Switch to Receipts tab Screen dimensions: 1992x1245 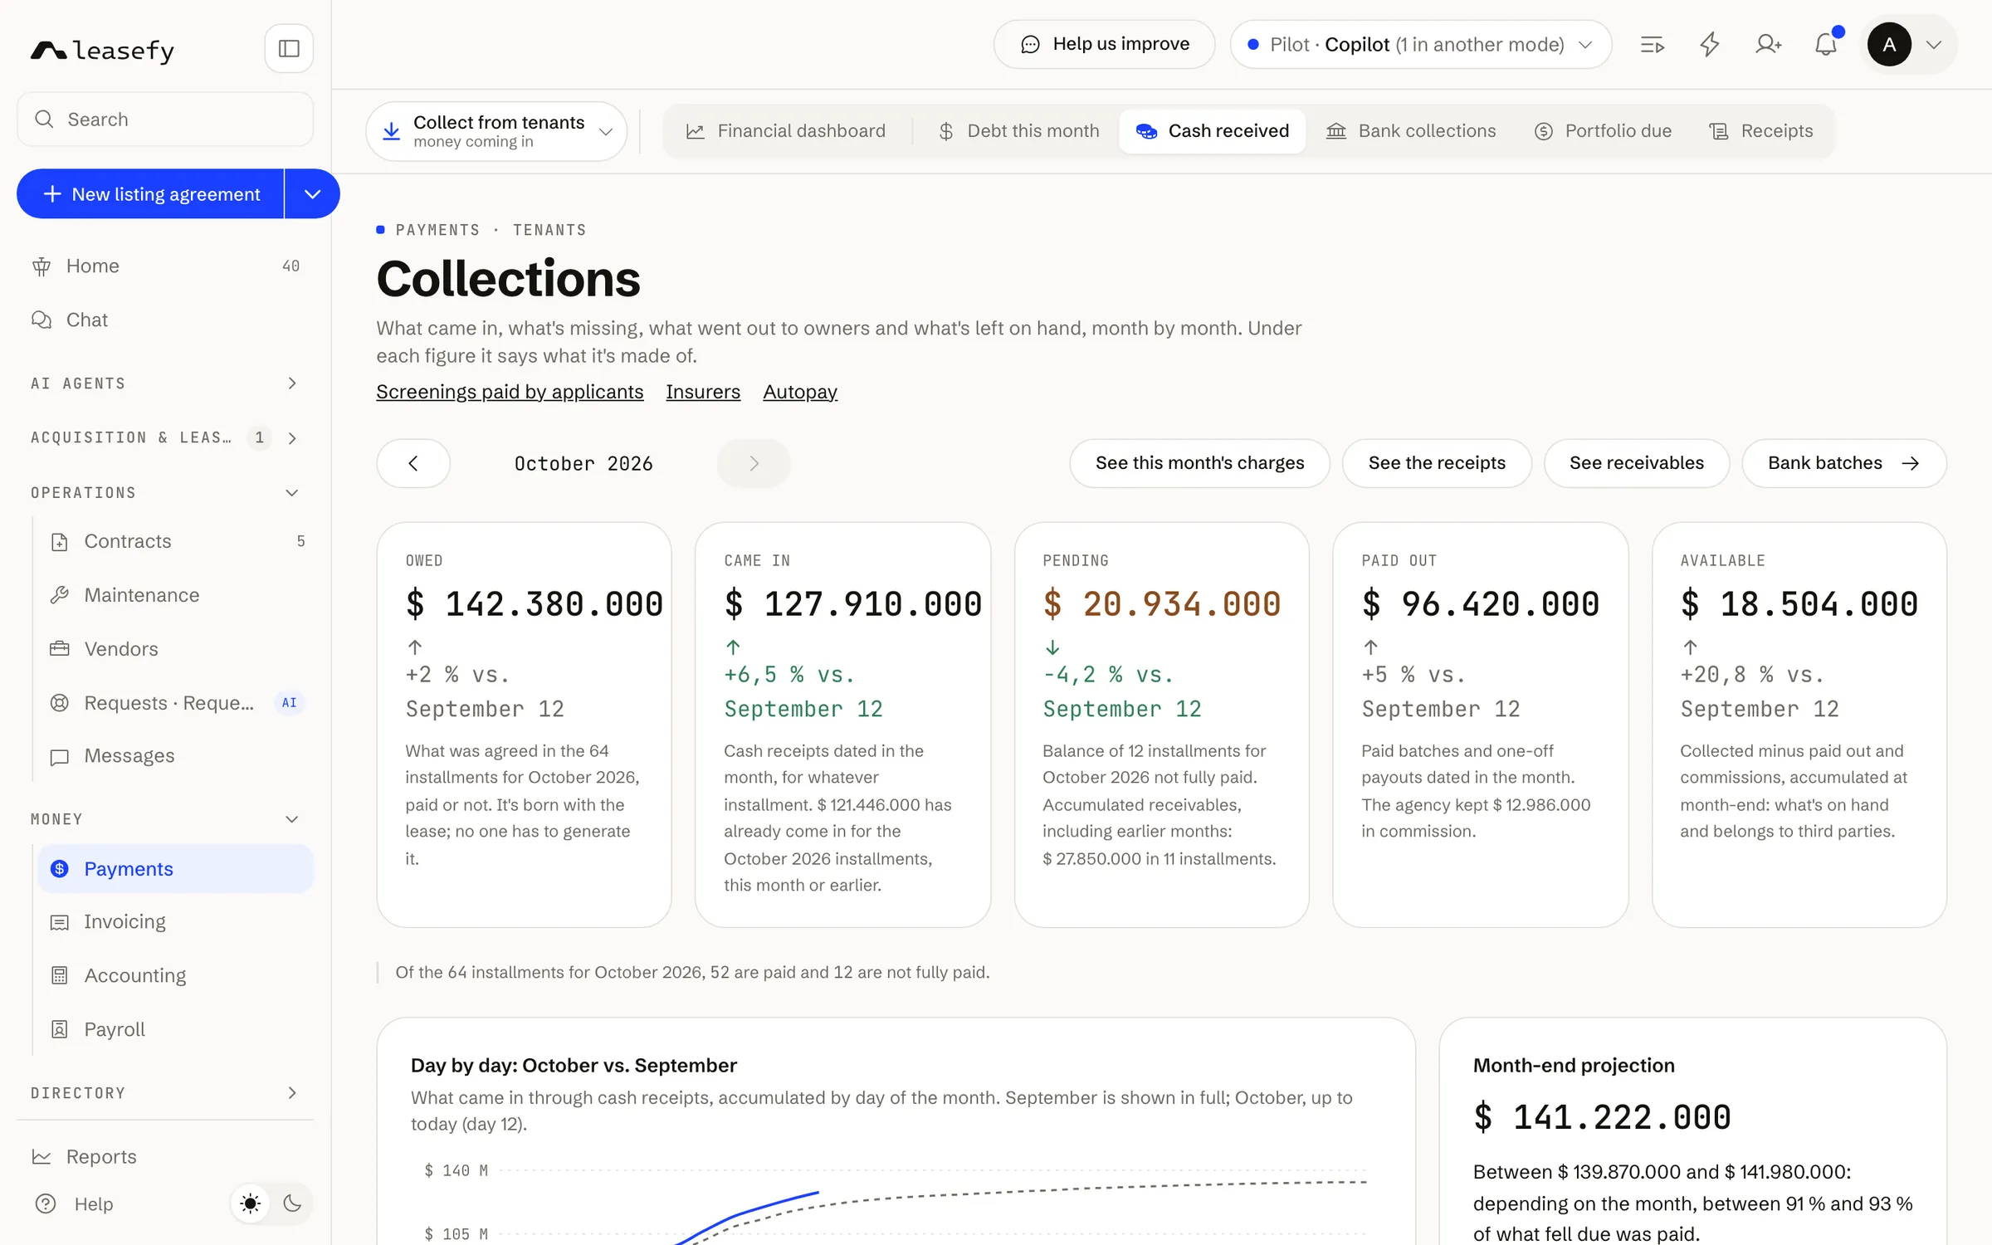[x=1761, y=131]
